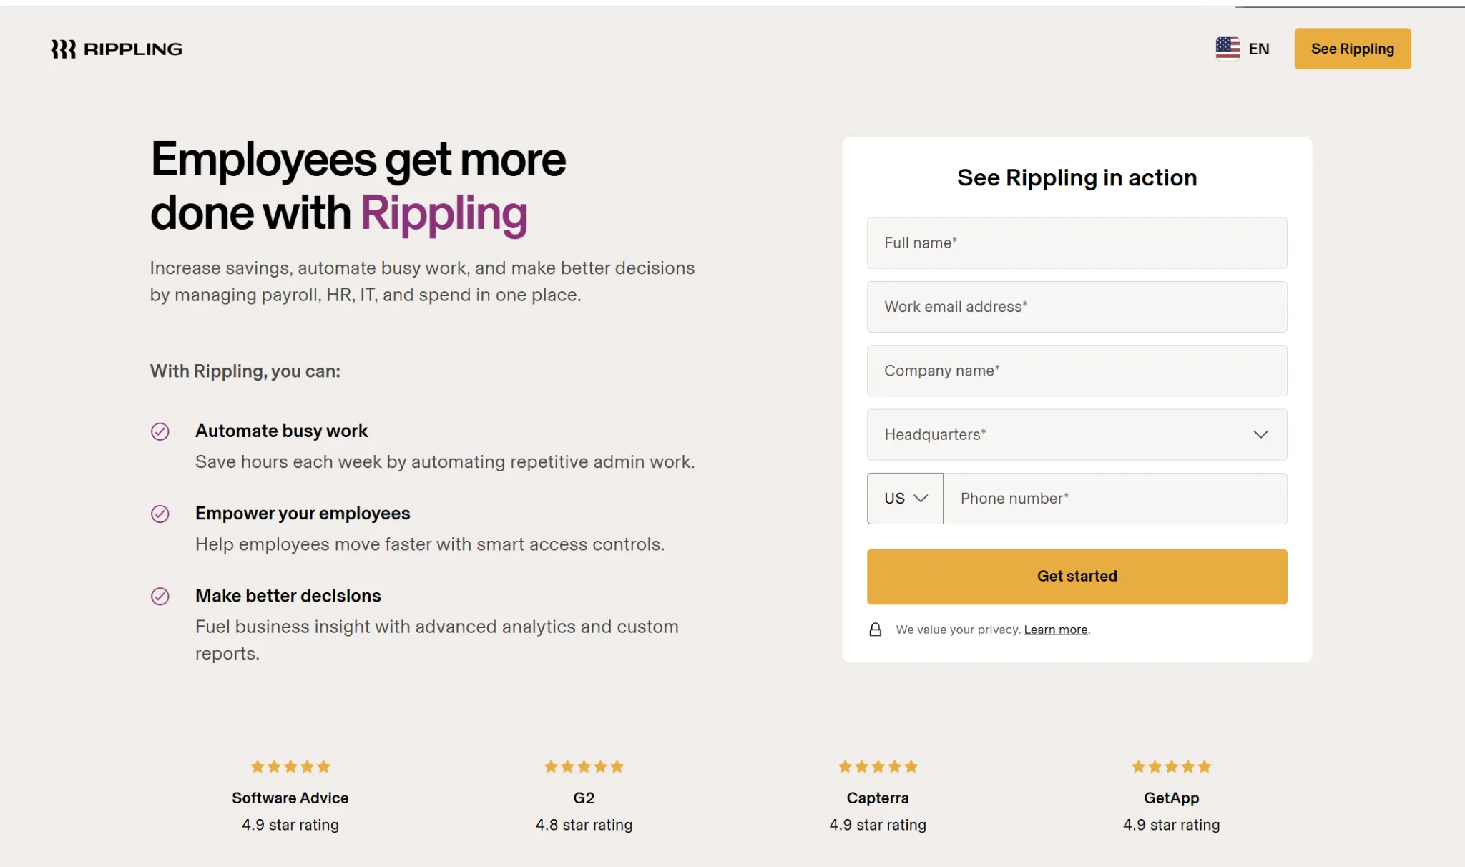Click the star icons above Capterra
This screenshot has width=1465, height=867.
877,765
